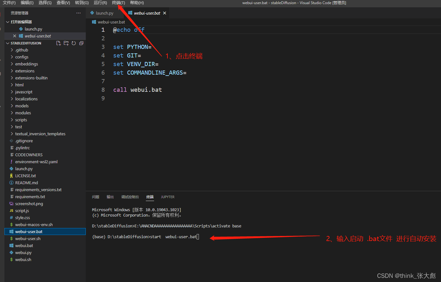Switch to the 输出 panel tab
The width and height of the screenshot is (441, 282).
pos(110,197)
